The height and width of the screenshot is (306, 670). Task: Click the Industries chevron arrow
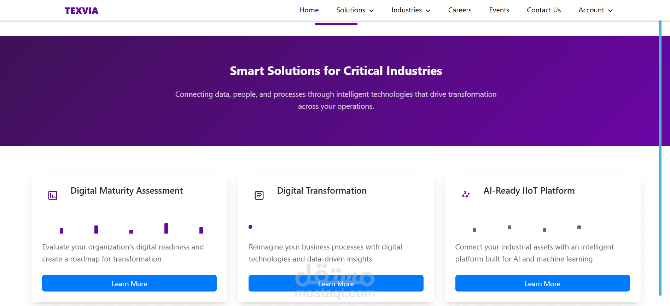(428, 11)
